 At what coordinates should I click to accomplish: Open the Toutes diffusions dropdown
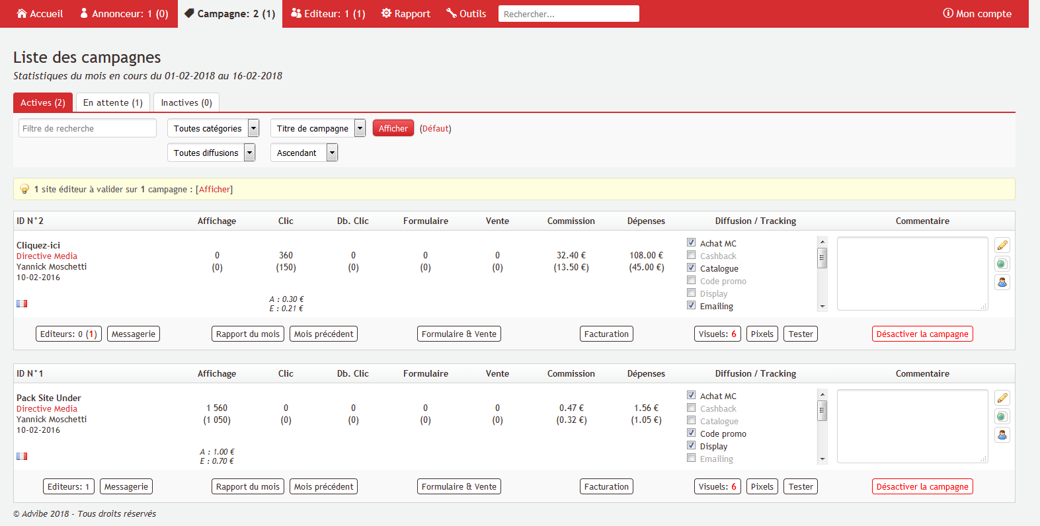coord(212,153)
